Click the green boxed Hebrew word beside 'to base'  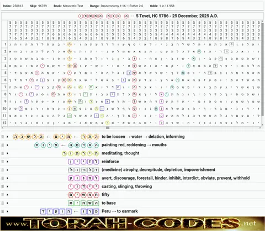(83, 203)
